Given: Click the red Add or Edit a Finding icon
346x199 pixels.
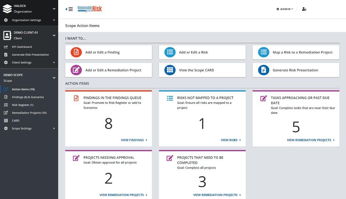Looking at the screenshot, I should (76, 53).
